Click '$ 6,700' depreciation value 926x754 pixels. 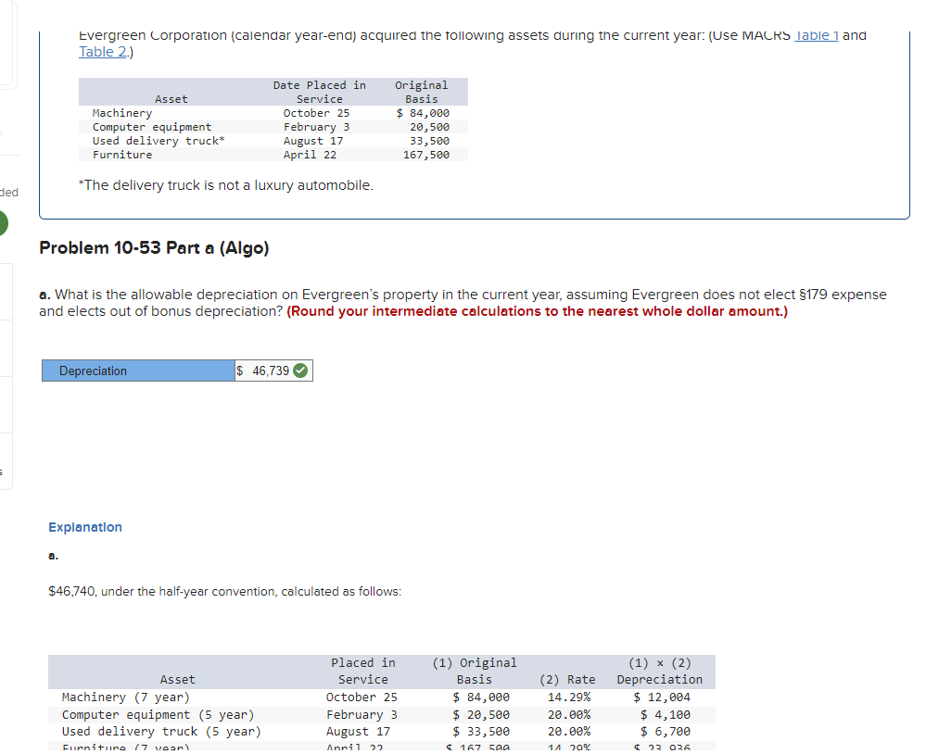[x=665, y=732]
